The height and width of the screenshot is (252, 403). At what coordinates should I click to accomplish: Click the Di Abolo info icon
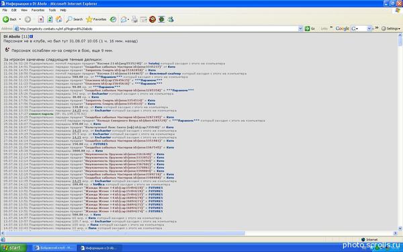click(32, 36)
